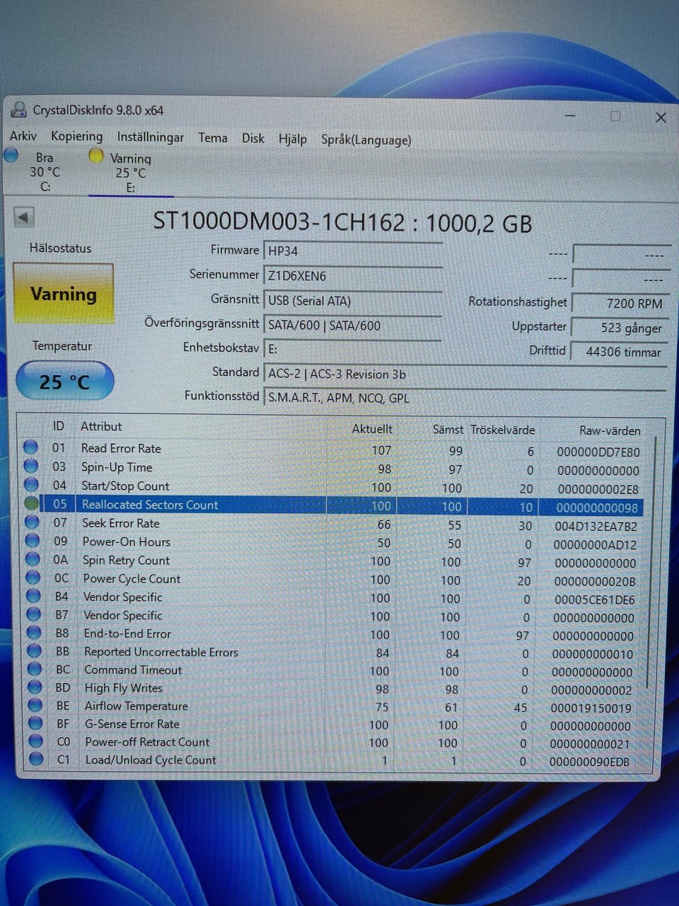Open the Disk menu
Image resolution: width=679 pixels, height=906 pixels.
point(253,138)
